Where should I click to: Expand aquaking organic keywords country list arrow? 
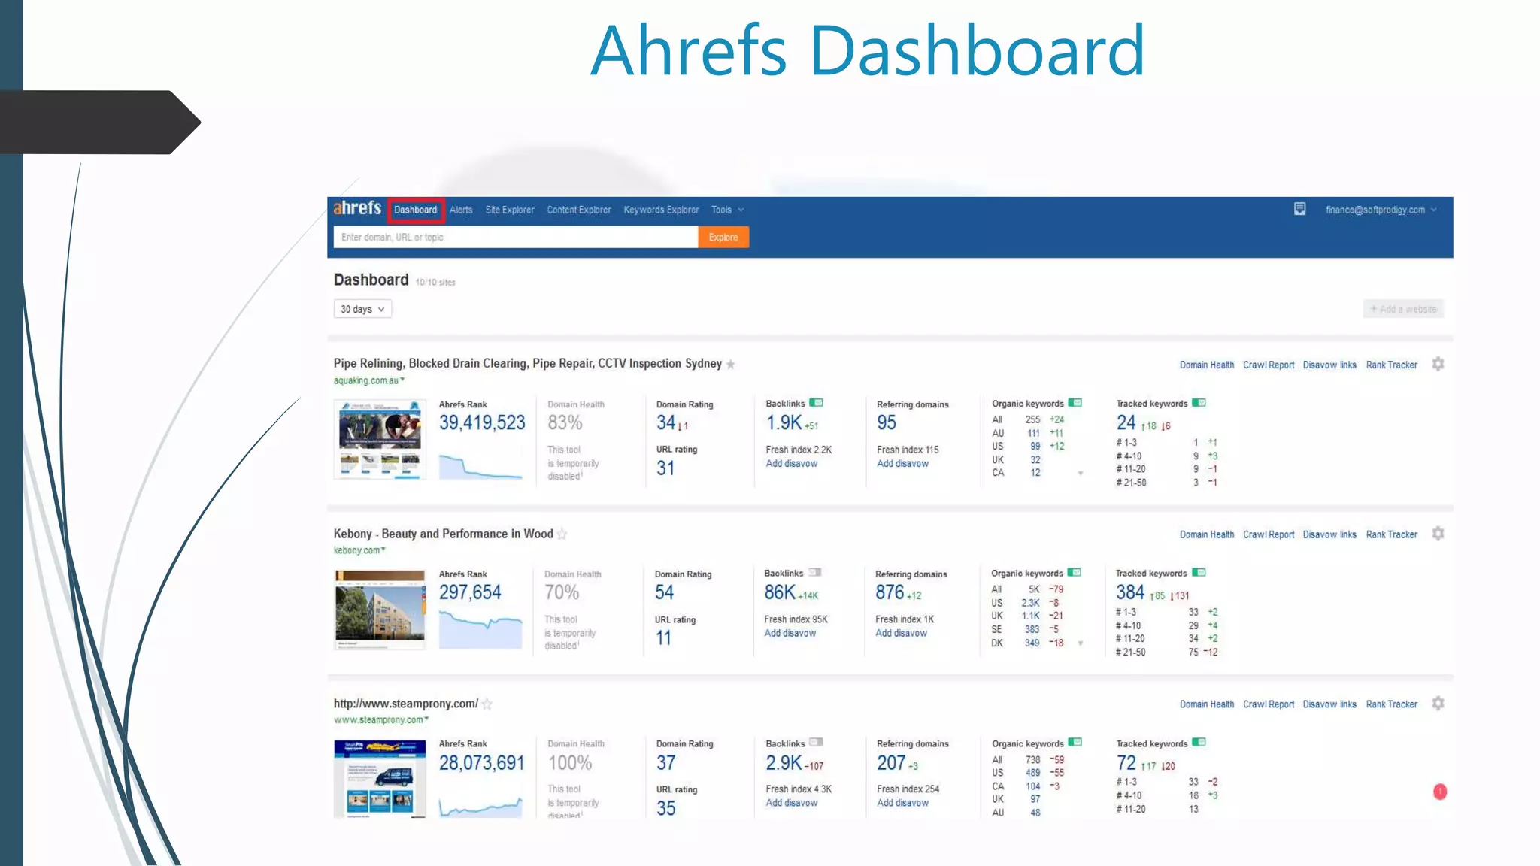pyautogui.click(x=1081, y=473)
